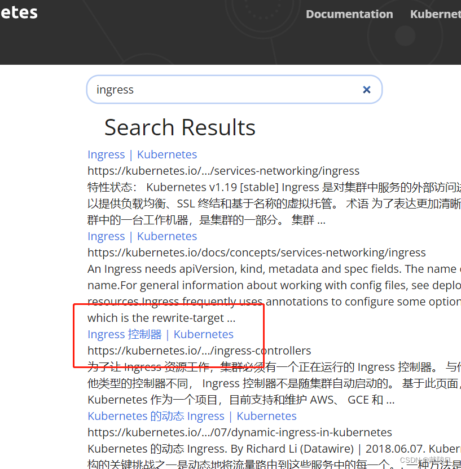Image resolution: width=461 pixels, height=469 pixels.
Task: Click the 'Search Results' heading
Action: (x=180, y=127)
